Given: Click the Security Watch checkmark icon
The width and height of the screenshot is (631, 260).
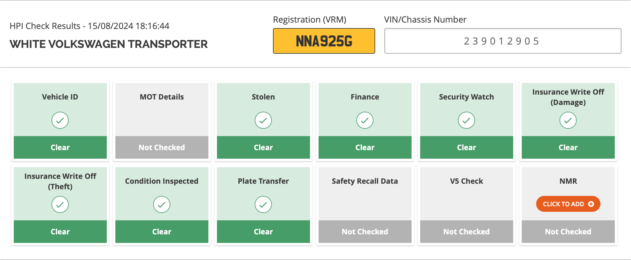Looking at the screenshot, I should (x=466, y=120).
